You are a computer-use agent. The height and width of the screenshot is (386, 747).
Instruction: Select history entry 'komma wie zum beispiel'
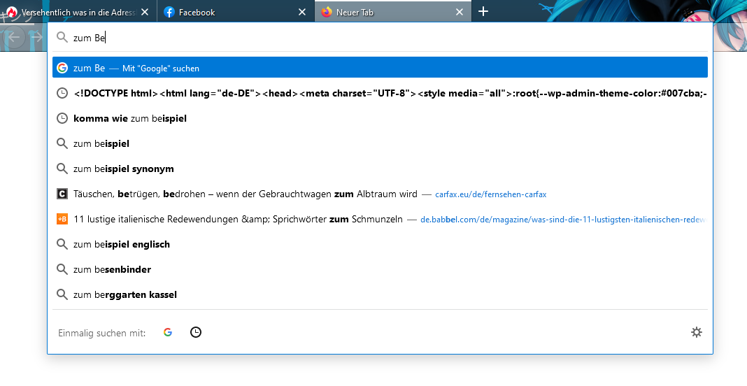point(129,118)
